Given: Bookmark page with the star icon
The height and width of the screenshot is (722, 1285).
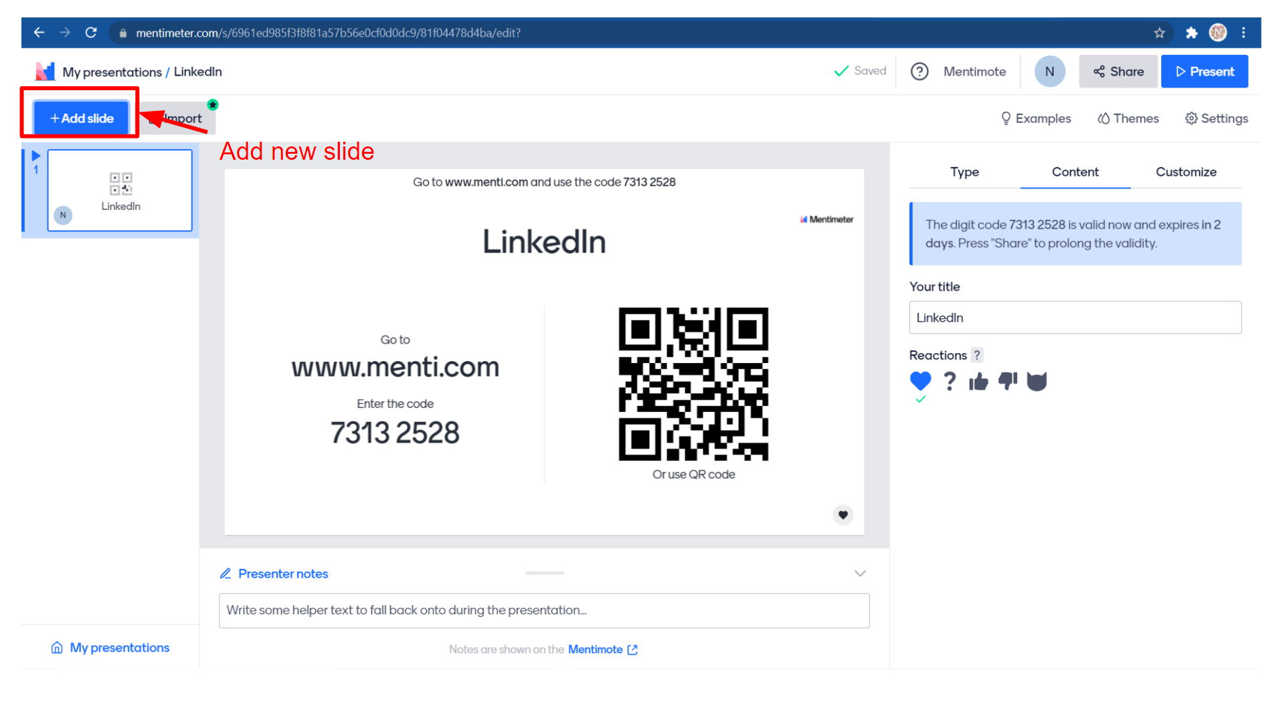Looking at the screenshot, I should tap(1159, 33).
